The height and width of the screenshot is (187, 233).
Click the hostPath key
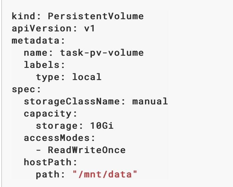point(48,162)
